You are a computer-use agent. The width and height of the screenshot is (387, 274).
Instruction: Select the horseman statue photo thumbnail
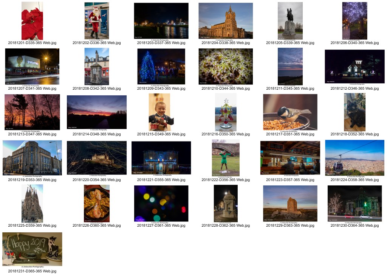pos(290,21)
